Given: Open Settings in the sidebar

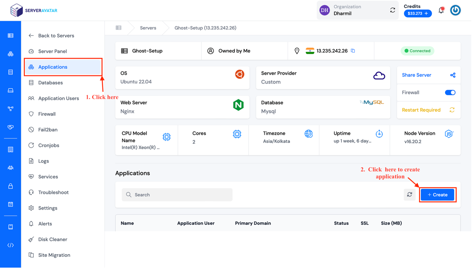Looking at the screenshot, I should pyautogui.click(x=43, y=208).
